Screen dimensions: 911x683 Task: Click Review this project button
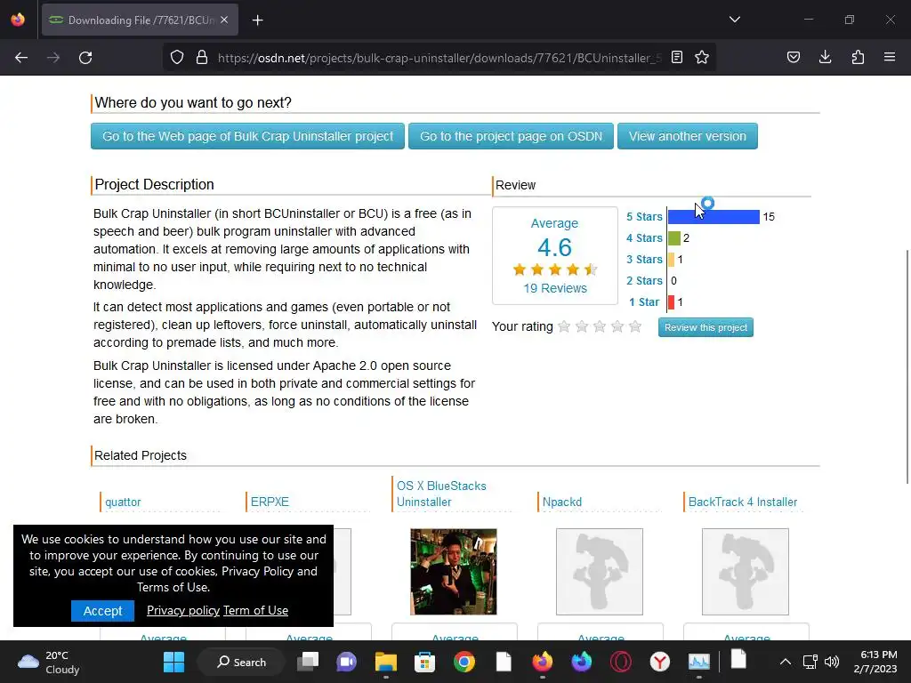[x=705, y=327]
